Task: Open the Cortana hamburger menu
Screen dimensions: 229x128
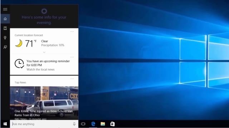Action: 5,10
